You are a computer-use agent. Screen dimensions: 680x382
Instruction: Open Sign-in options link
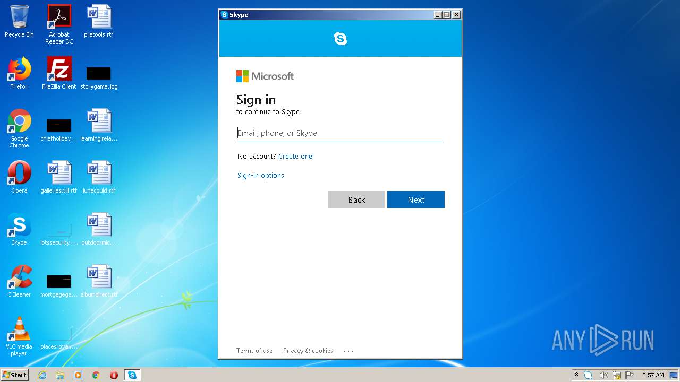click(x=261, y=175)
